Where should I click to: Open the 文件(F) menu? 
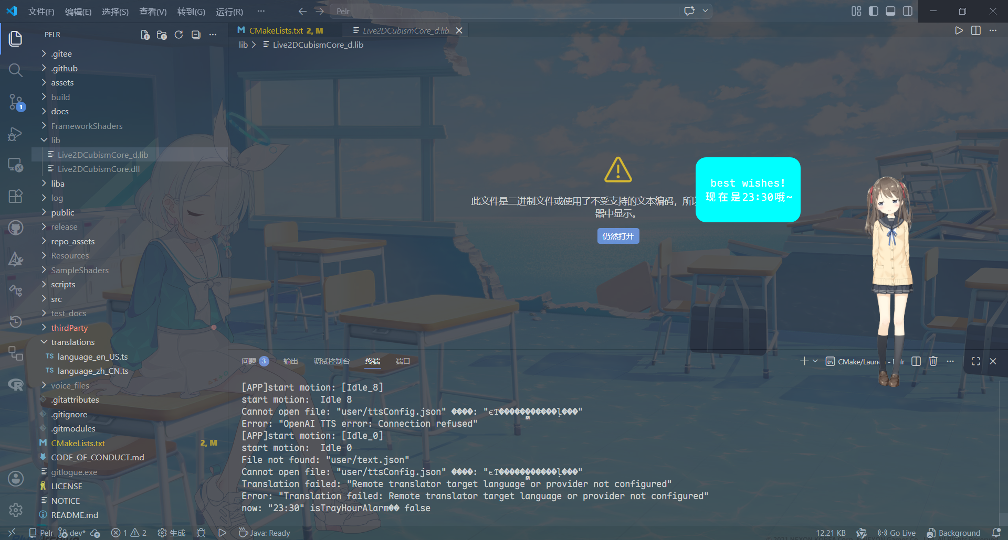41,12
